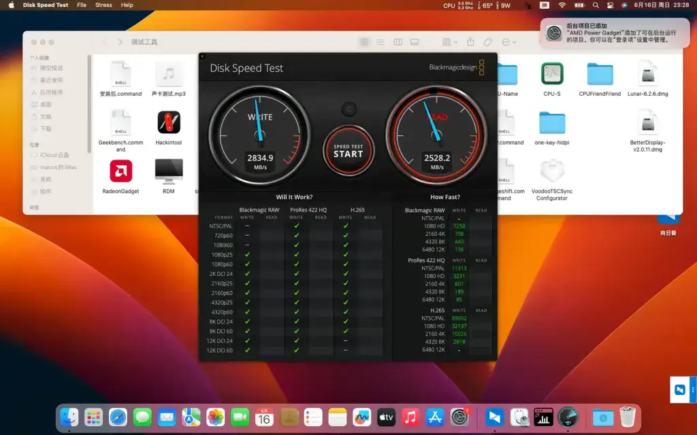
Task: Open Spotlight search in menu bar
Action: 596,5
